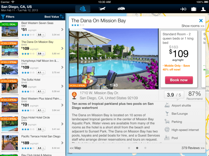The height and width of the screenshot is (156, 209).
Task: Open the 379 Reviews link
Action: pos(193,148)
